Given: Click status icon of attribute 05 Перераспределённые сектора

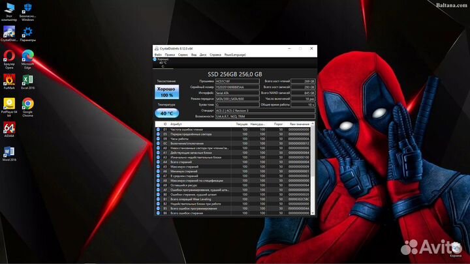Looking at the screenshot, I should [x=158, y=134].
